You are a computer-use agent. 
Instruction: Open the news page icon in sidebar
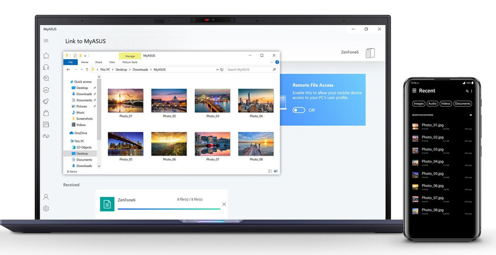click(46, 125)
